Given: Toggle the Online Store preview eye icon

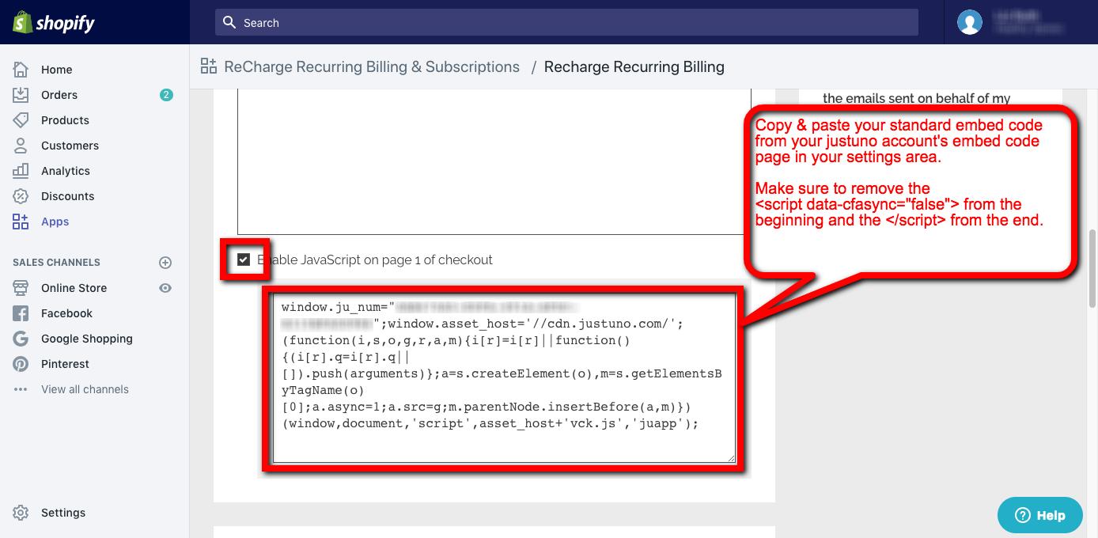Looking at the screenshot, I should tap(165, 288).
